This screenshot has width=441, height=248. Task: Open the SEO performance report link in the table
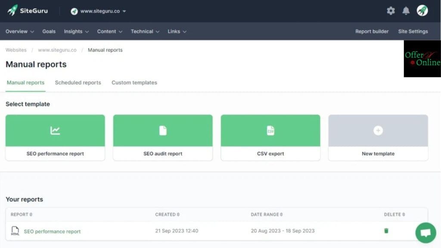[52, 231]
